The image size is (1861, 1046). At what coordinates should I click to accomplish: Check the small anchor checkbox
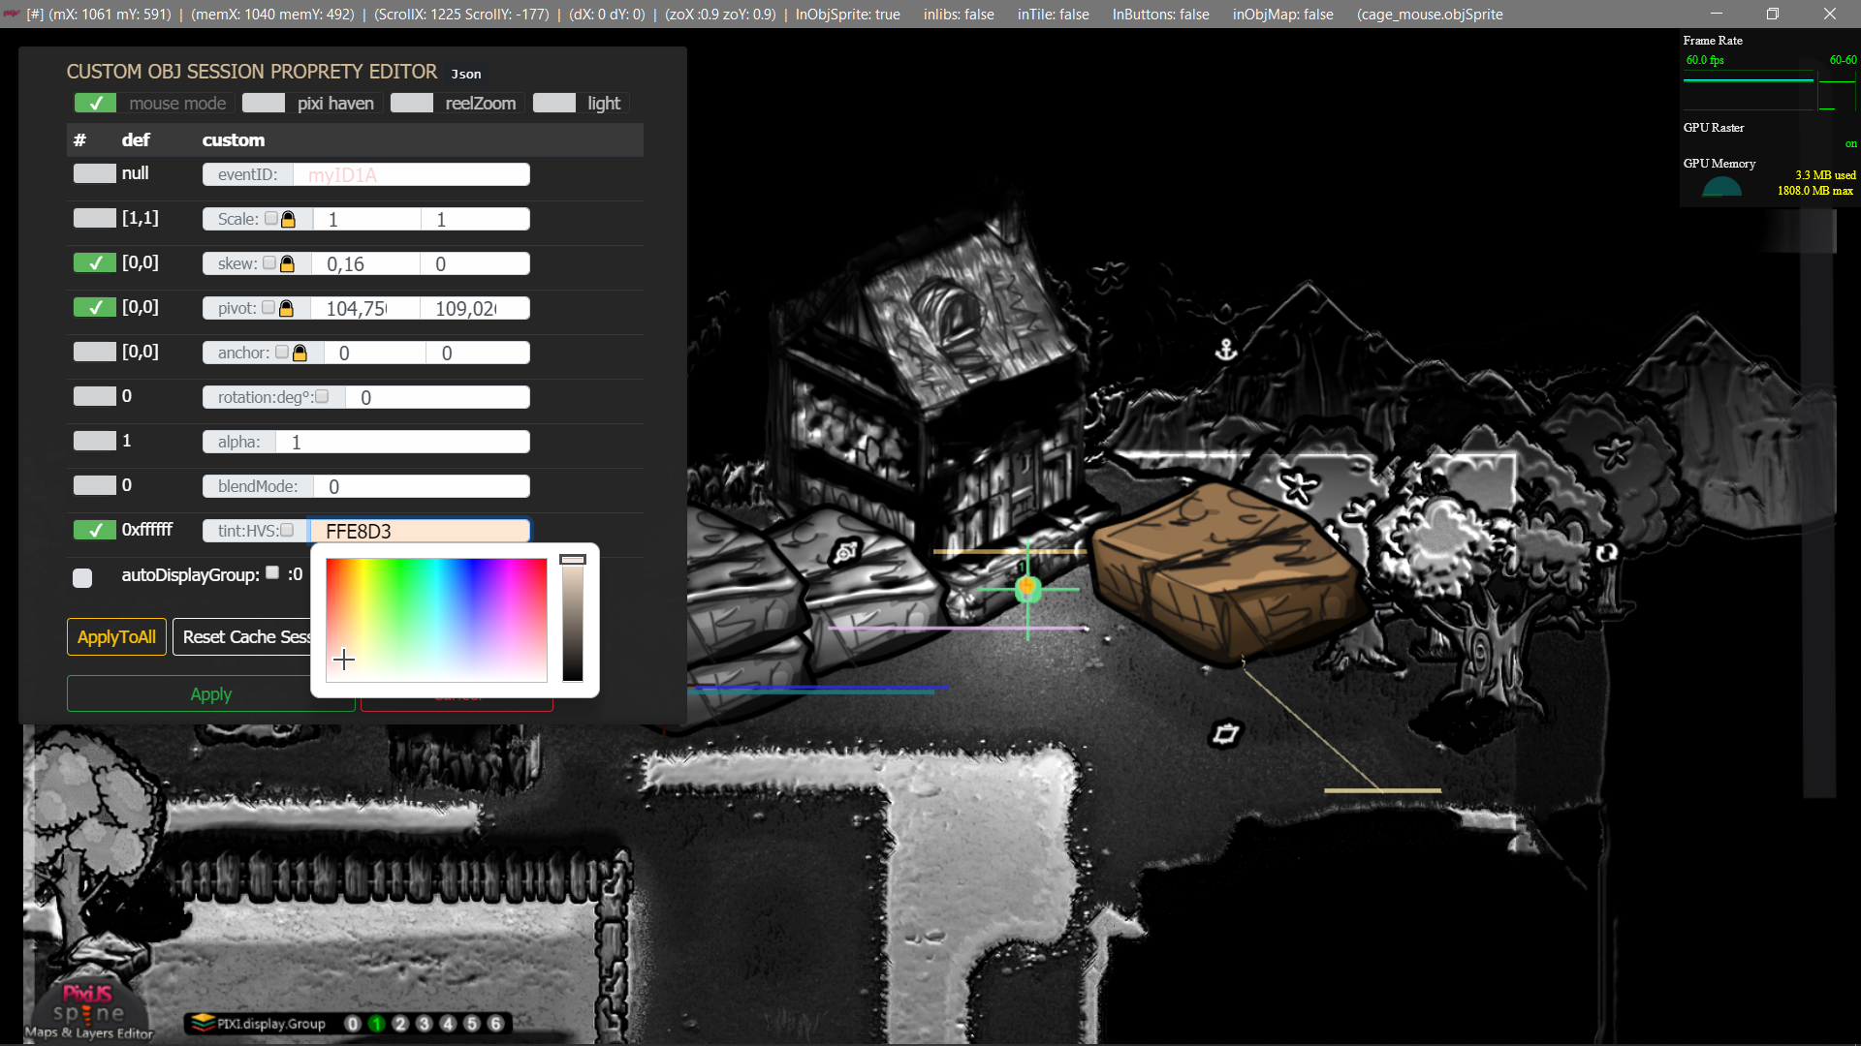pos(282,353)
